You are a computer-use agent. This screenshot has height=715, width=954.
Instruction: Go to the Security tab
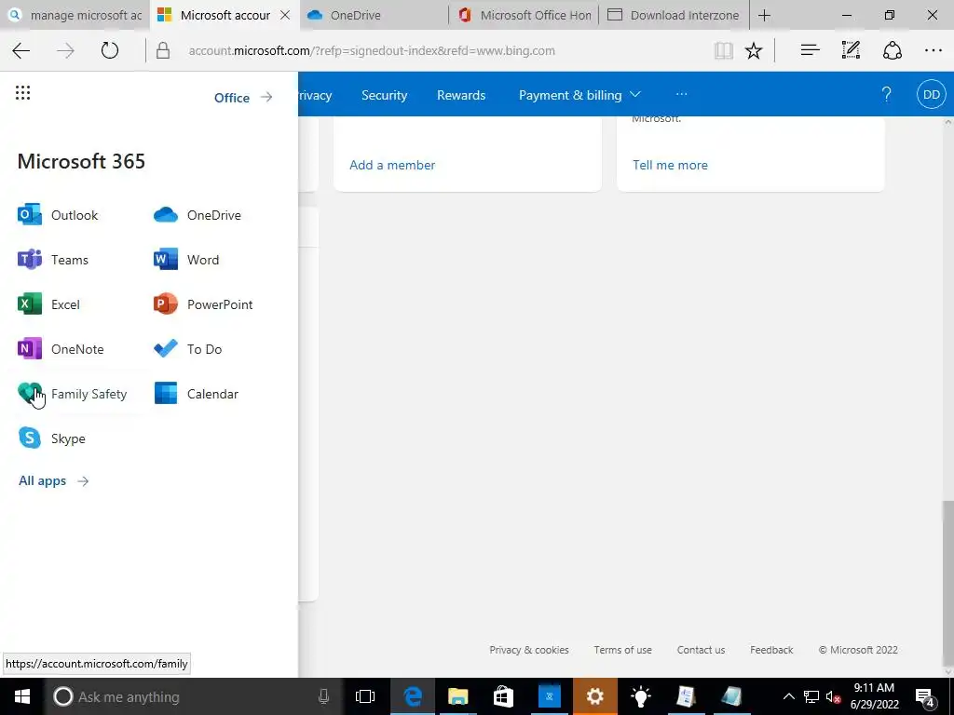tap(384, 95)
